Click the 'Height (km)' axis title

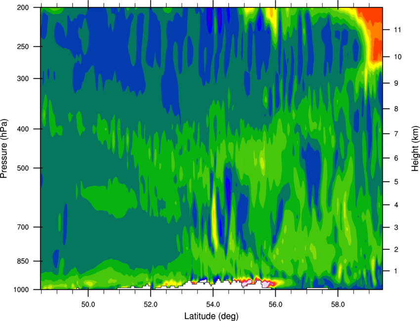415,149
